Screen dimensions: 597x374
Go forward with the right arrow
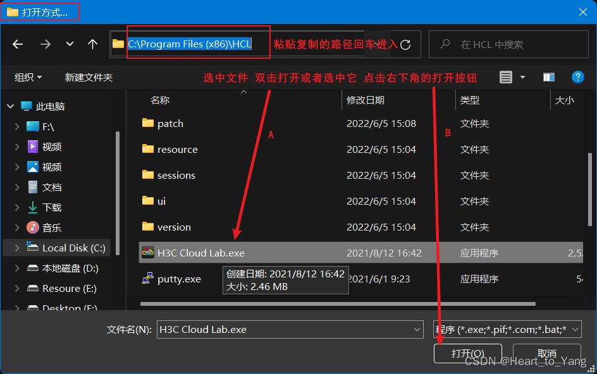46,44
